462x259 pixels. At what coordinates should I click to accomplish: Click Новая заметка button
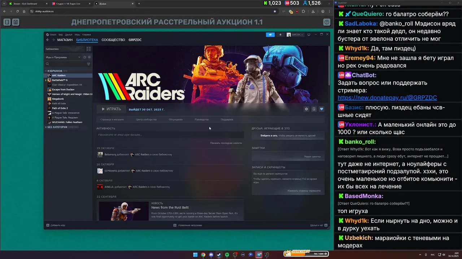click(x=312, y=156)
